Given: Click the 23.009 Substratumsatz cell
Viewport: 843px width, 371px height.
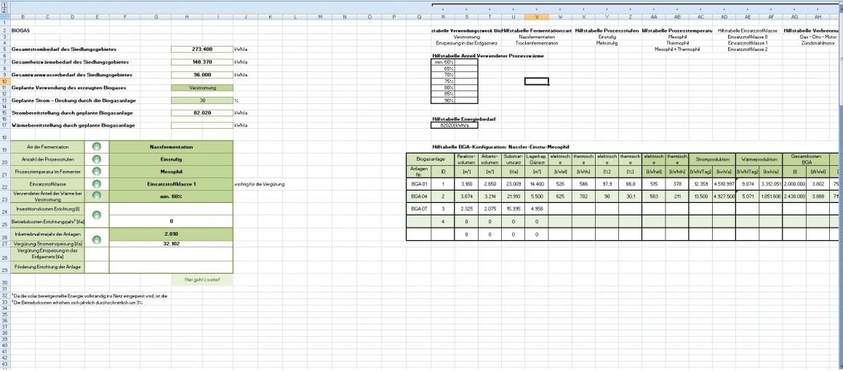Looking at the screenshot, I should click(x=513, y=183).
